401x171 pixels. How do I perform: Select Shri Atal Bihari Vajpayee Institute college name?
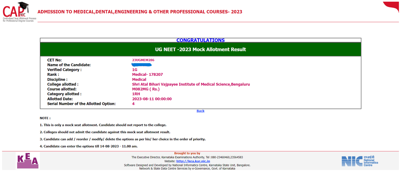[191, 84]
